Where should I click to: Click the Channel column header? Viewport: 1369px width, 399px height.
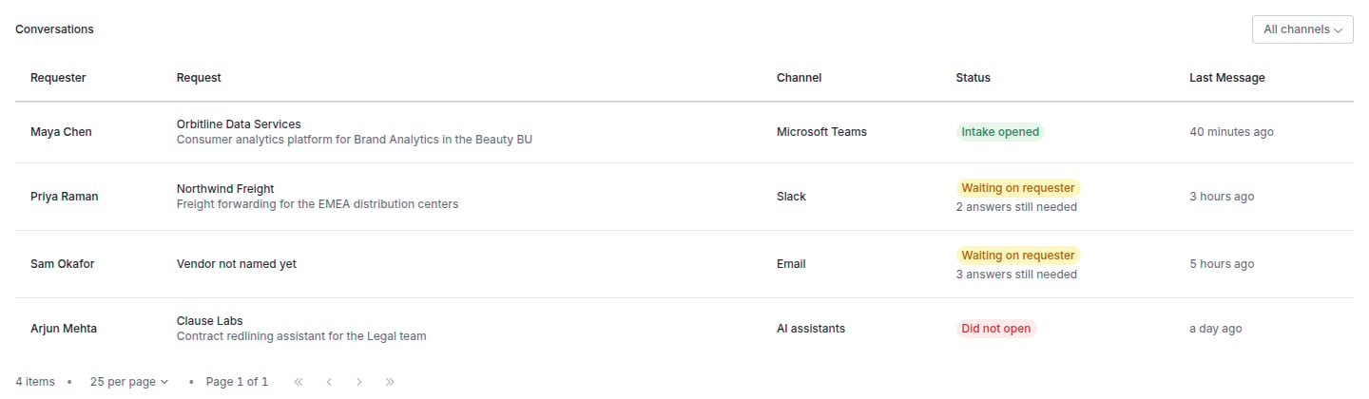(799, 78)
